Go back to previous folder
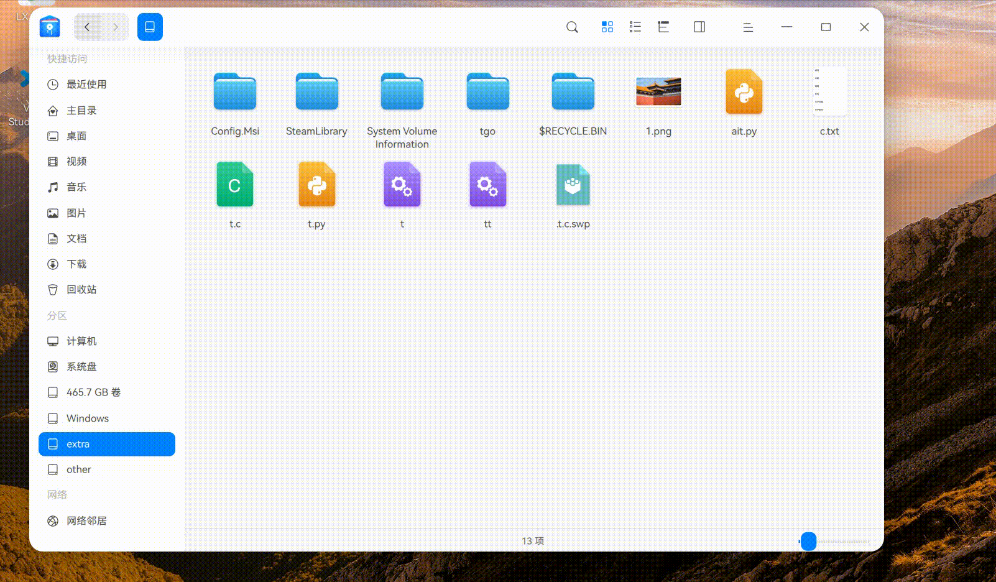 (88, 27)
